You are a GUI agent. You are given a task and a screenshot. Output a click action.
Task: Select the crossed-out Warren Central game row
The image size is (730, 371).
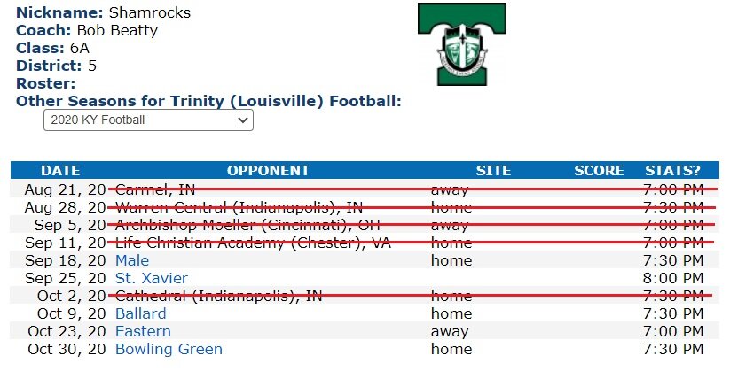click(x=365, y=207)
